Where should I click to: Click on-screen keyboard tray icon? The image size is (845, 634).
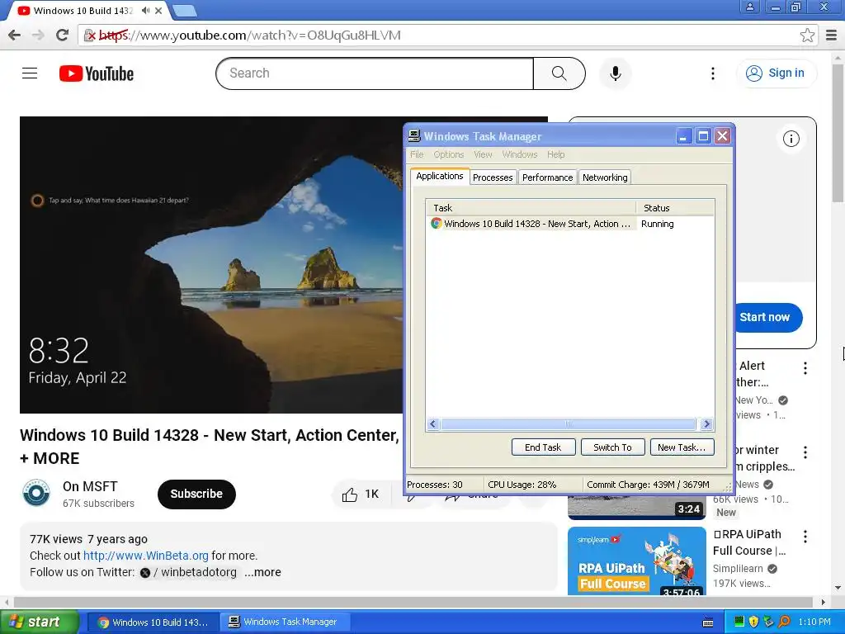click(x=708, y=622)
